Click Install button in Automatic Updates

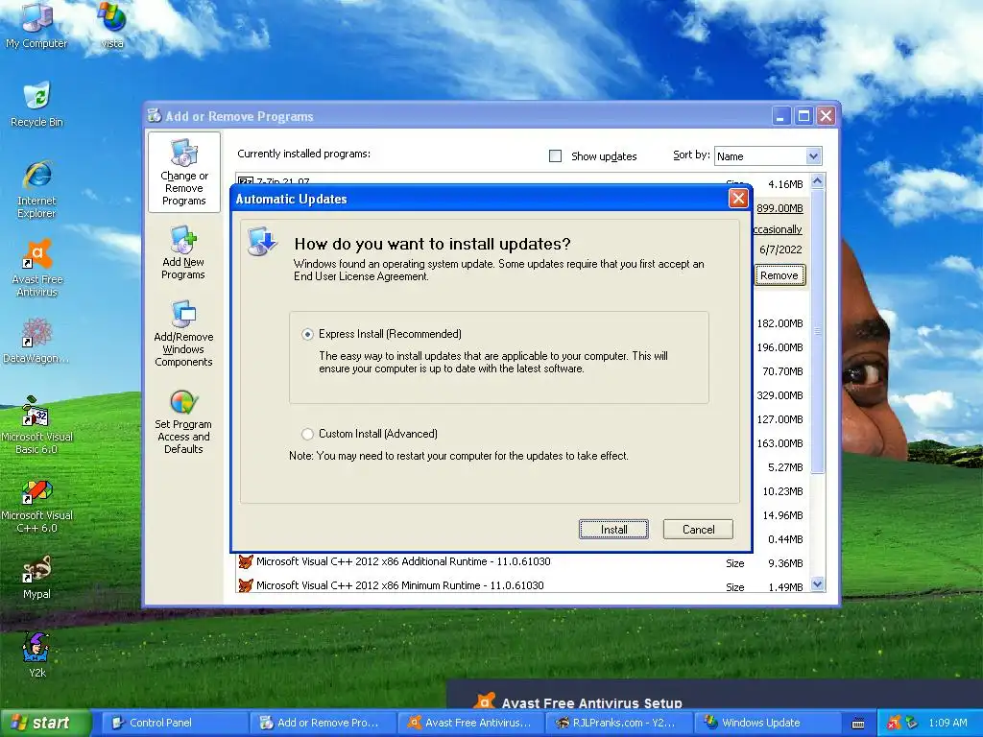[613, 530]
